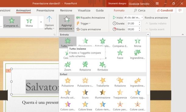Viewport: 186px width, 112px height.
Task: Click the Ritardo value field
Action: coord(133,29)
